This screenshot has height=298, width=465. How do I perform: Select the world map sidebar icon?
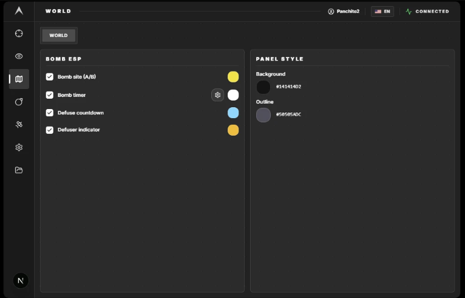coord(19,79)
